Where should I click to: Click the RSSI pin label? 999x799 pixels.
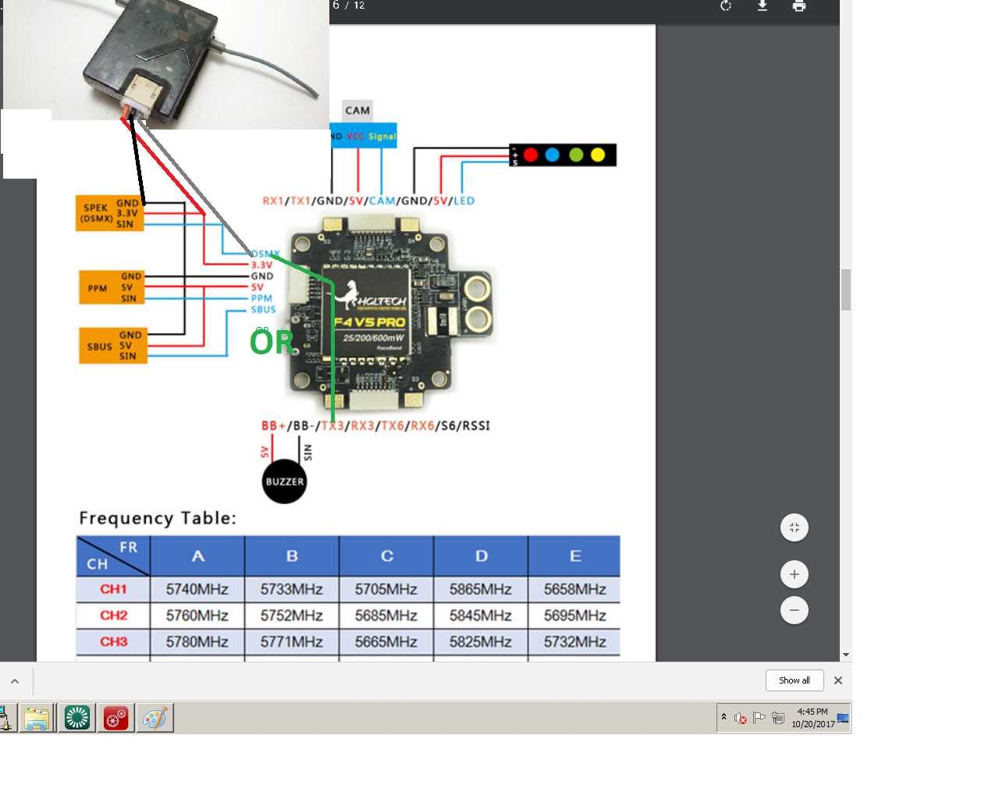476,426
